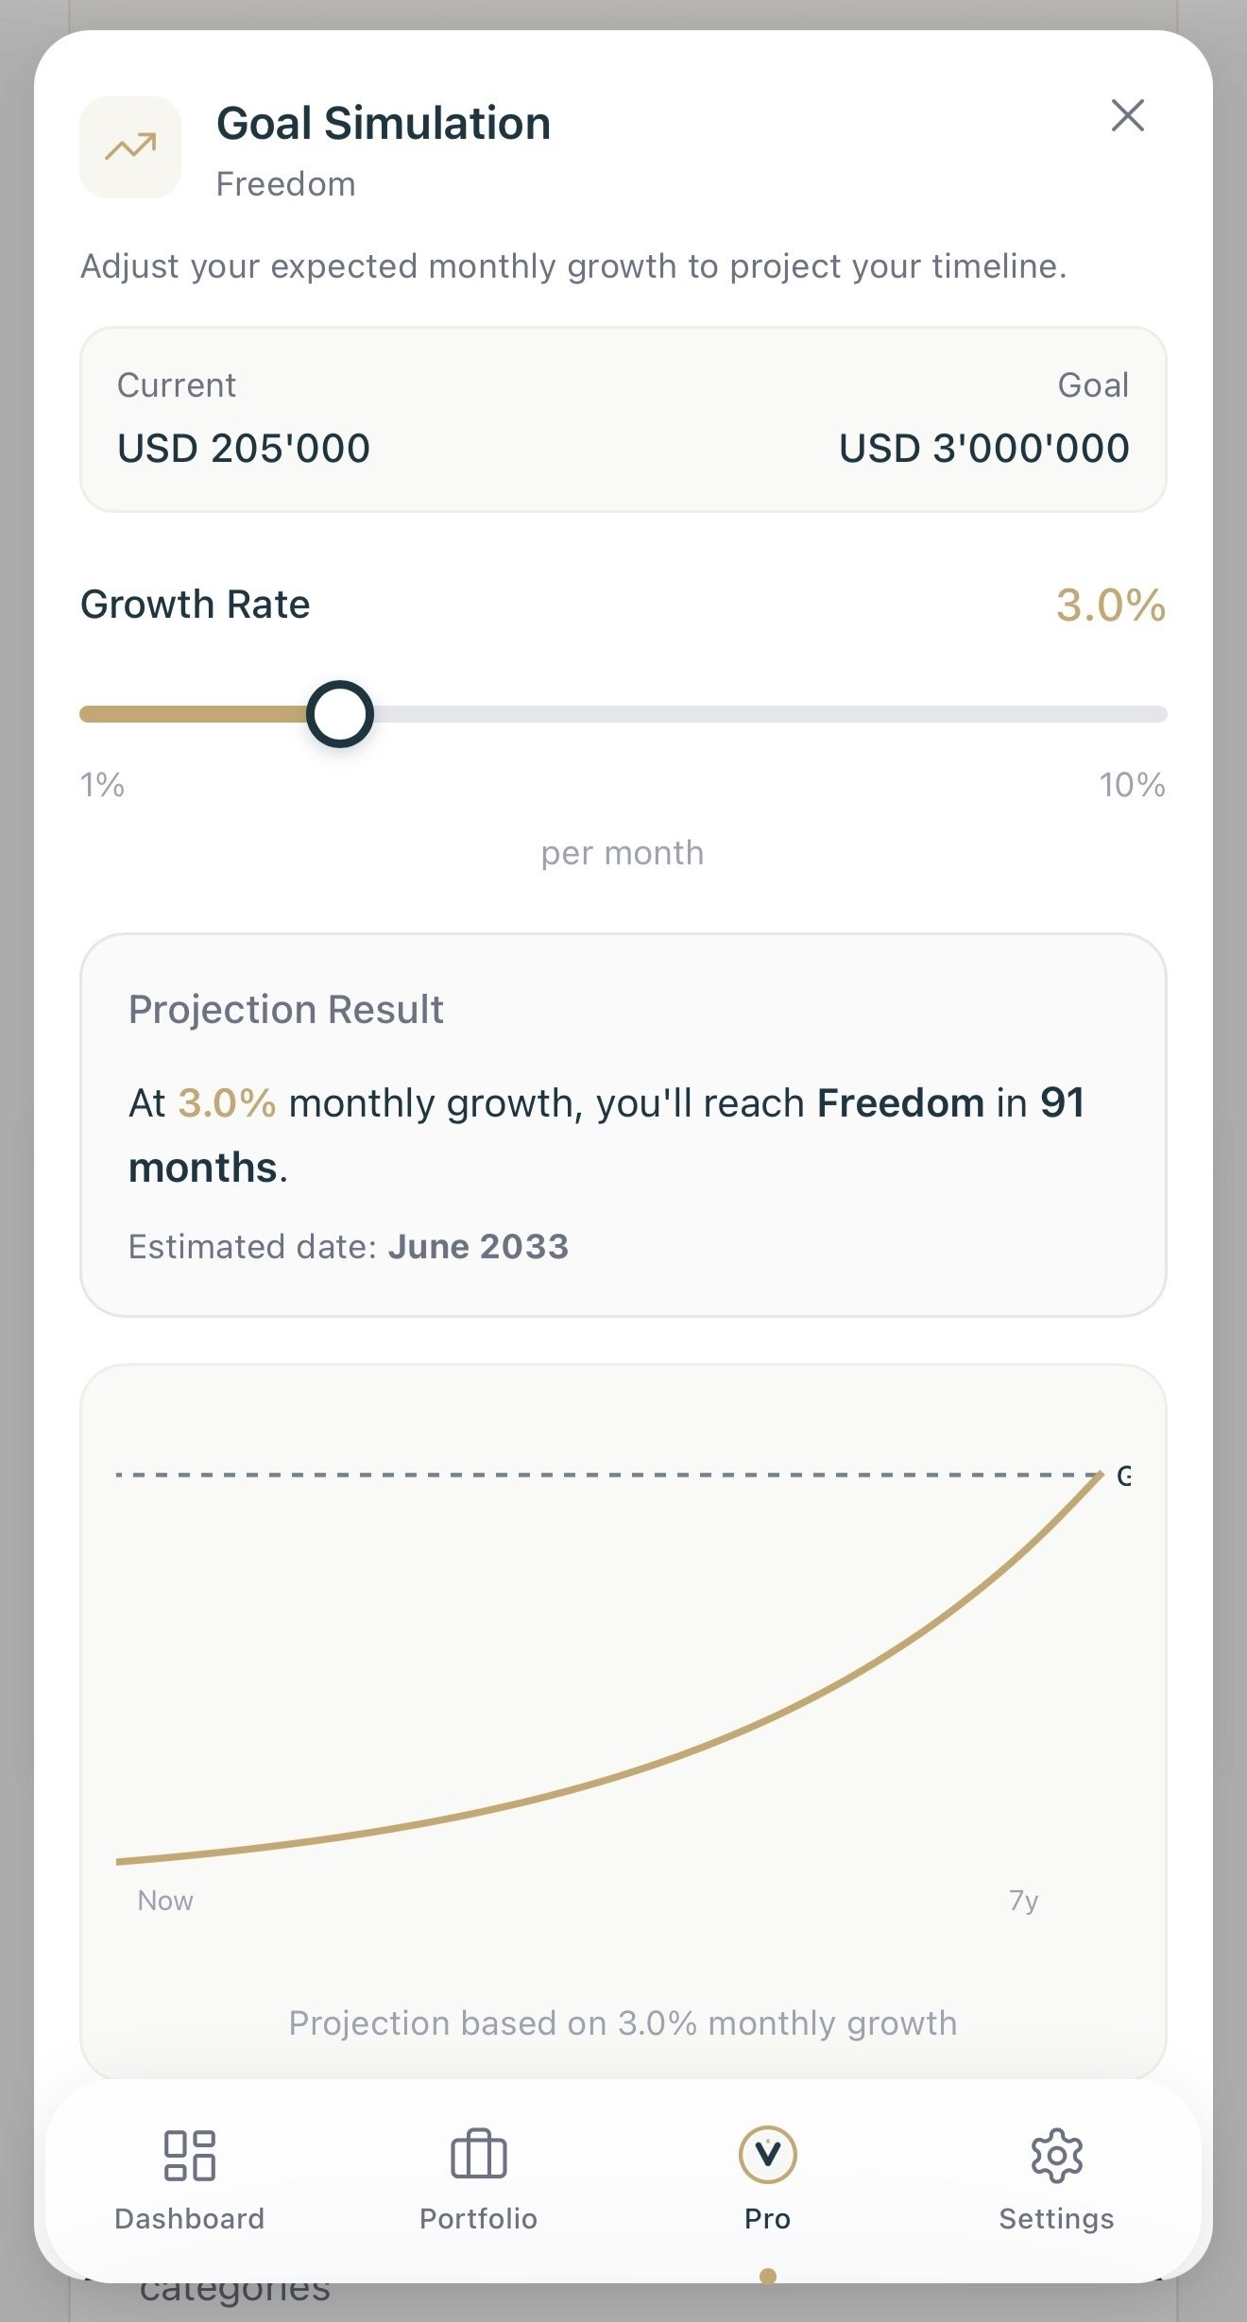The height and width of the screenshot is (2322, 1247).
Task: Close the Goal Simulation dialog
Action: [1127, 115]
